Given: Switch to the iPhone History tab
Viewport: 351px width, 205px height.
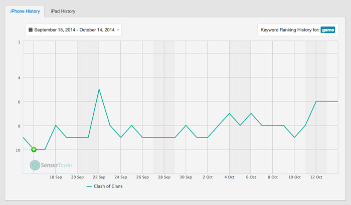Looking at the screenshot, I should click(x=25, y=11).
